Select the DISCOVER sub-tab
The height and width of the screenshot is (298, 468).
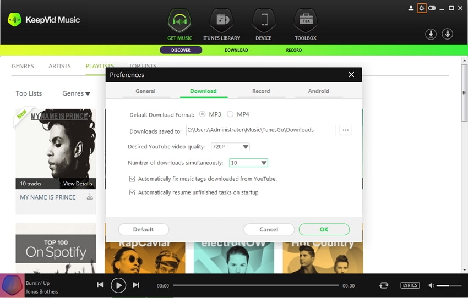coord(181,50)
